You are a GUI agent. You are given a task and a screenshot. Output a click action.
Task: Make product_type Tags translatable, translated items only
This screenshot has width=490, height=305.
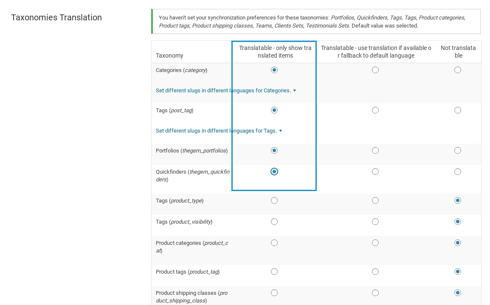coord(274,200)
